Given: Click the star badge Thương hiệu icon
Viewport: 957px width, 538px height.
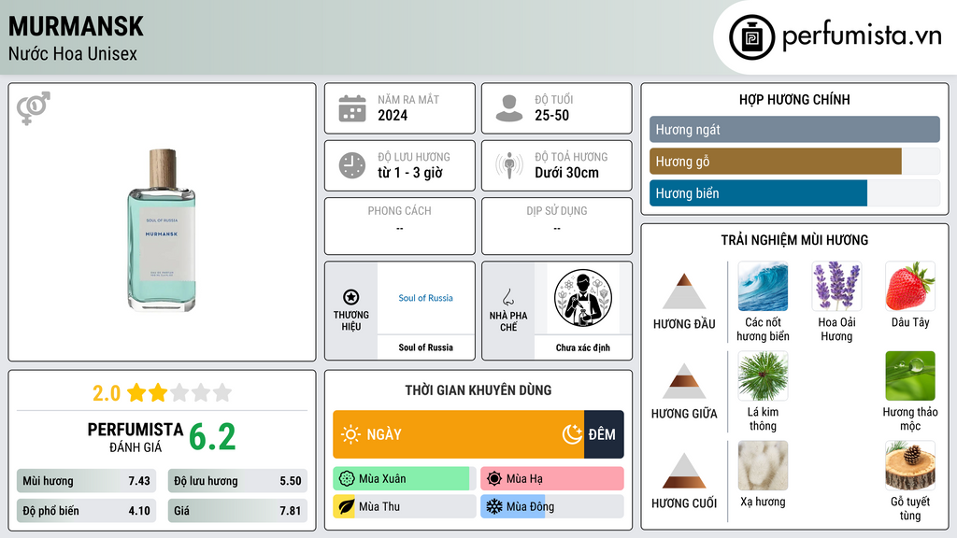Looking at the screenshot, I should (351, 297).
